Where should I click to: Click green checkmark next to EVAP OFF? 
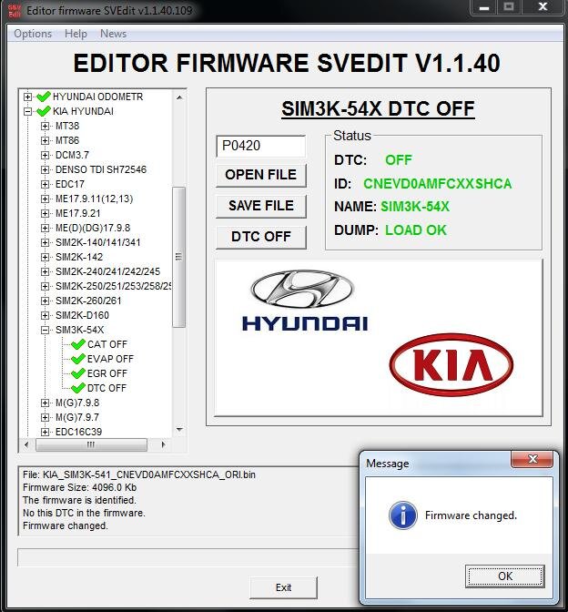78,359
